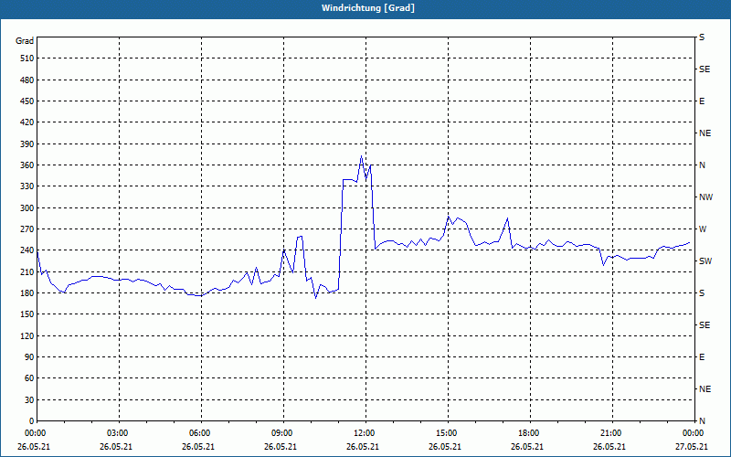The image size is (731, 457).
Task: Click the 'Grad' unit label on the y-axis
Action: pyautogui.click(x=25, y=41)
